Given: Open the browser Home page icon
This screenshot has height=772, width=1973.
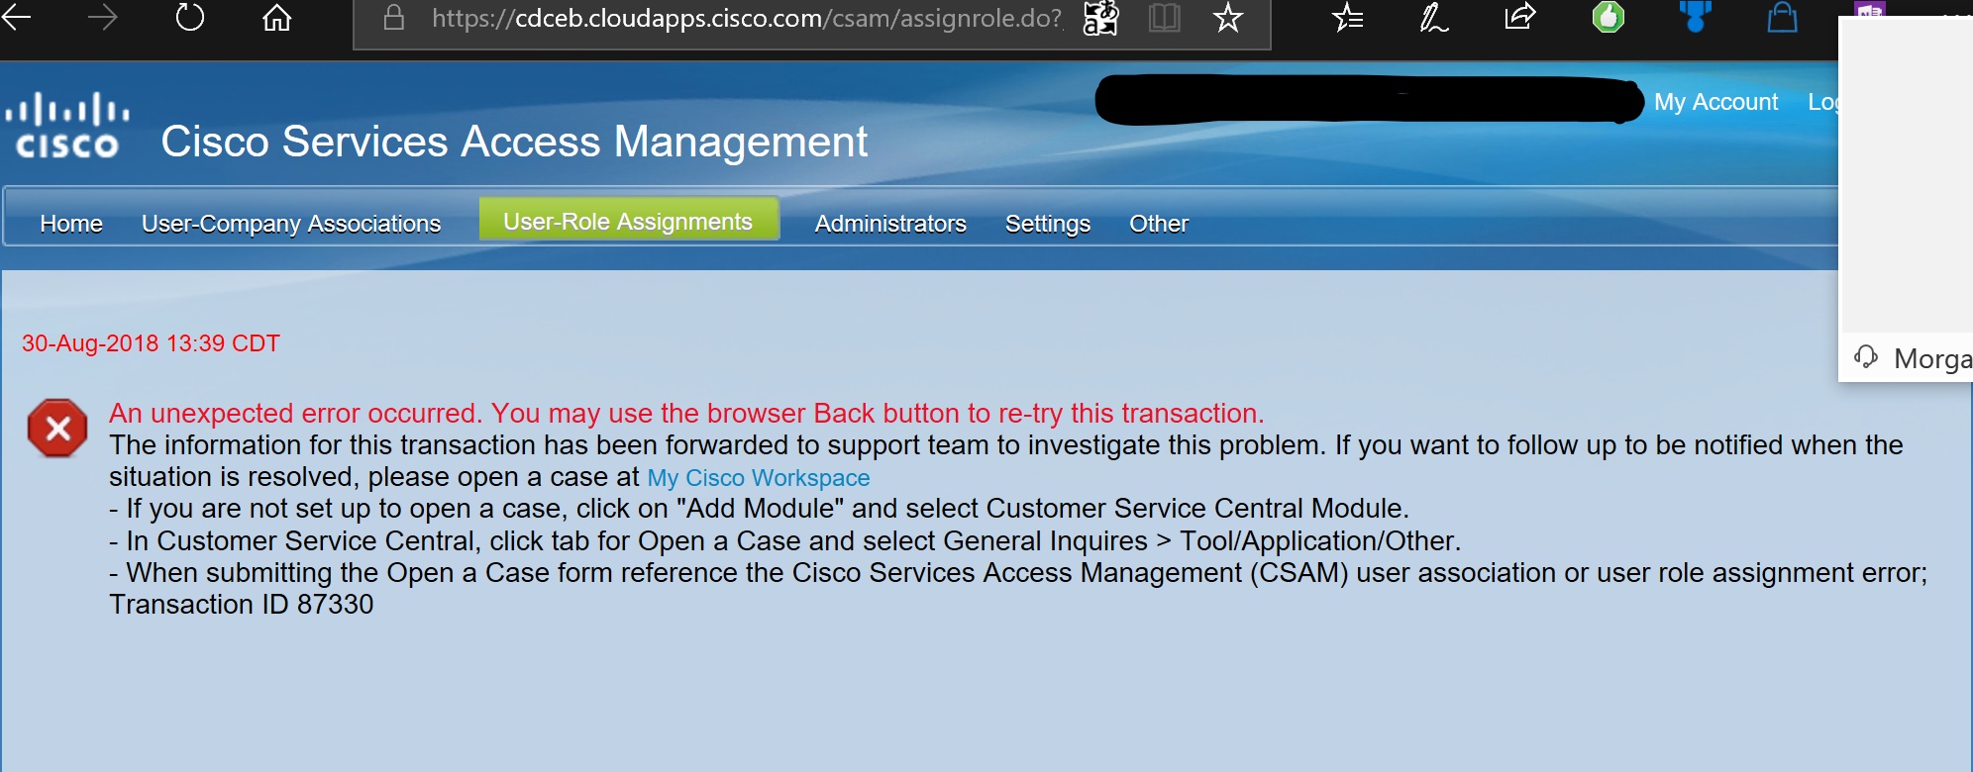Looking at the screenshot, I should (277, 17).
